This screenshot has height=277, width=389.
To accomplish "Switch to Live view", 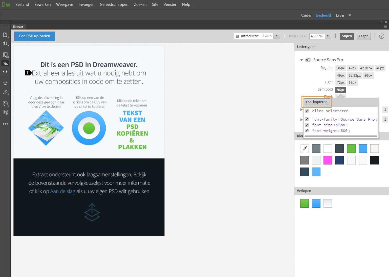I will coord(340,15).
